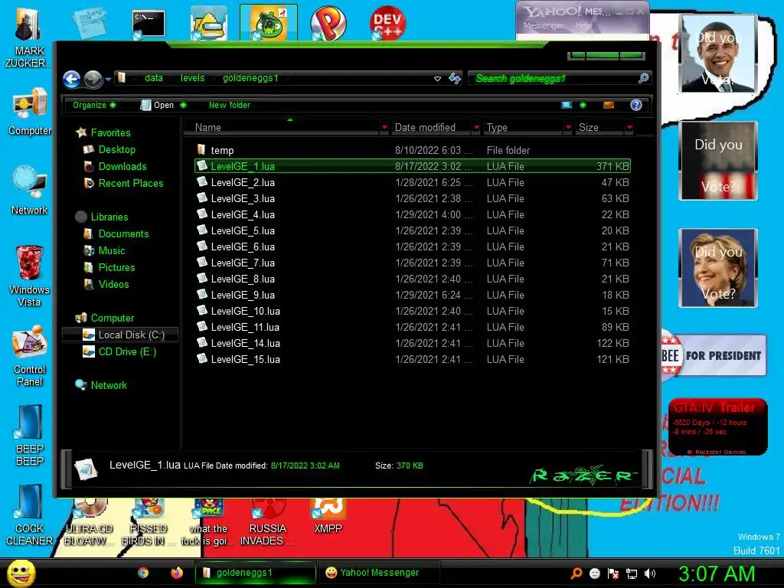Click the DEV C++ desktop icon
The image size is (784, 588).
point(387,23)
